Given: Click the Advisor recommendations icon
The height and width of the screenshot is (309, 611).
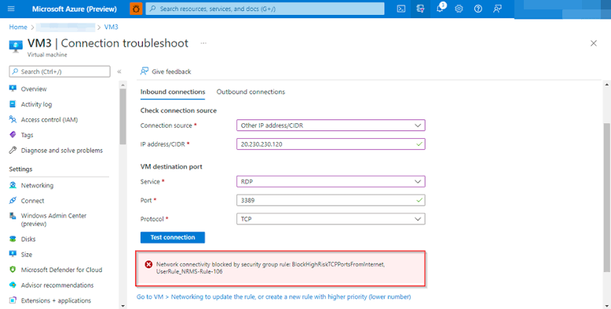Looking at the screenshot, I should 13,285.
